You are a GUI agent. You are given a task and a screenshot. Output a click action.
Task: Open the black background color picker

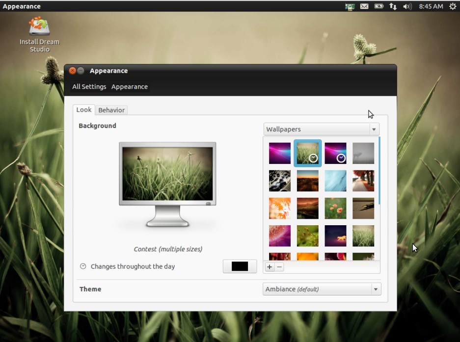tap(240, 266)
